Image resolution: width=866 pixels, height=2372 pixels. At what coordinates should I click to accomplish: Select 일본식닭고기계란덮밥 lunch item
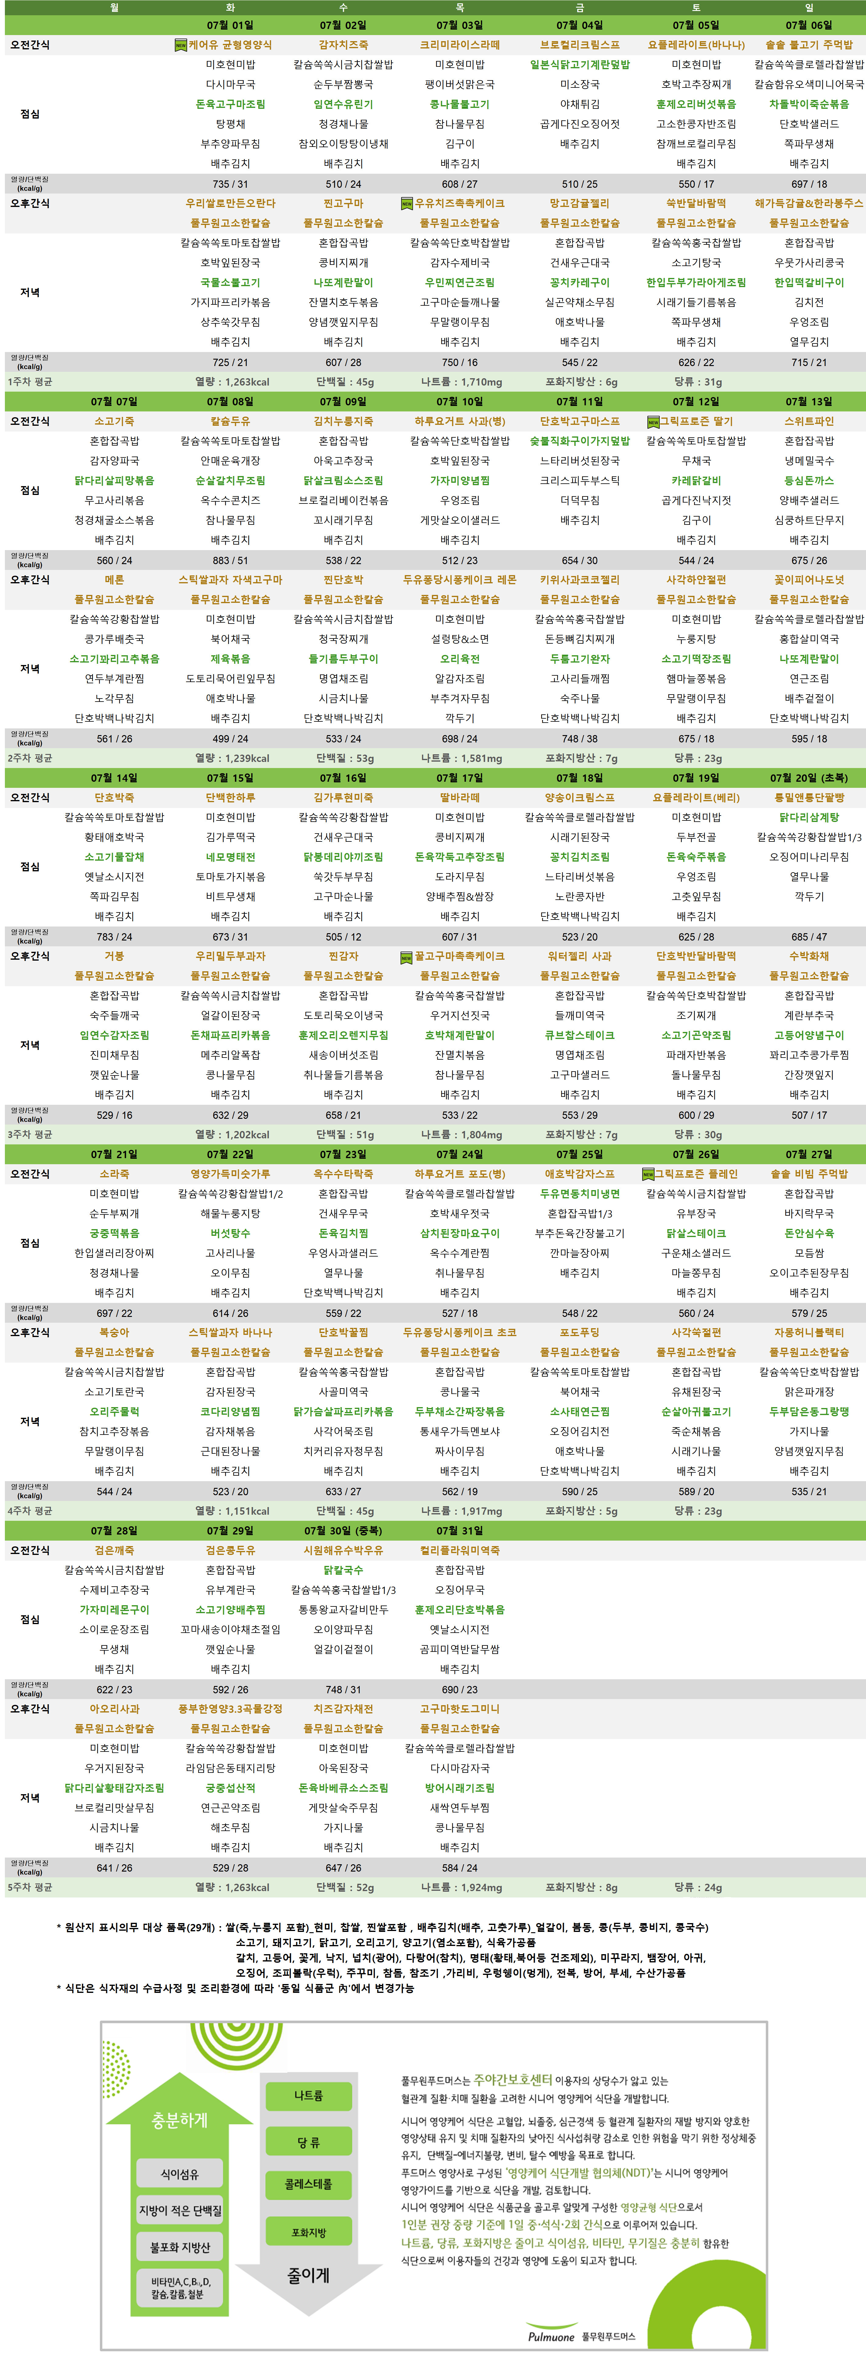click(580, 64)
